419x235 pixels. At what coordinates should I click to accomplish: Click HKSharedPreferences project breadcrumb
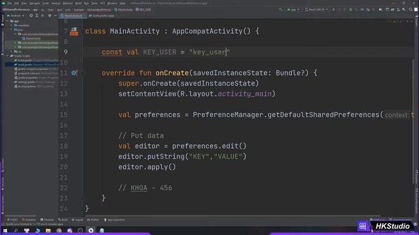point(16,10)
